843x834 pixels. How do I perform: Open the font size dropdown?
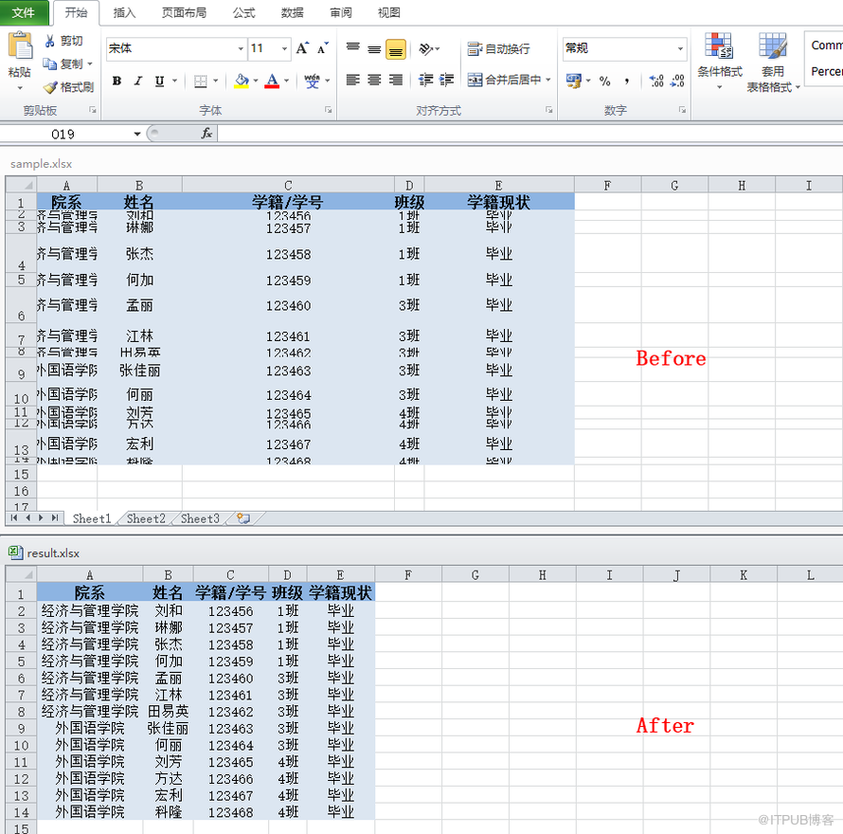(284, 48)
